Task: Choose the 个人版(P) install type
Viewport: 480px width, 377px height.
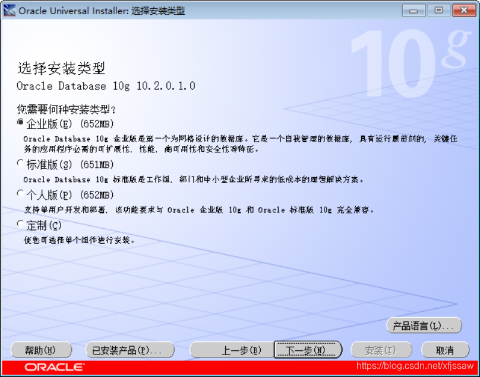Action: tap(20, 193)
